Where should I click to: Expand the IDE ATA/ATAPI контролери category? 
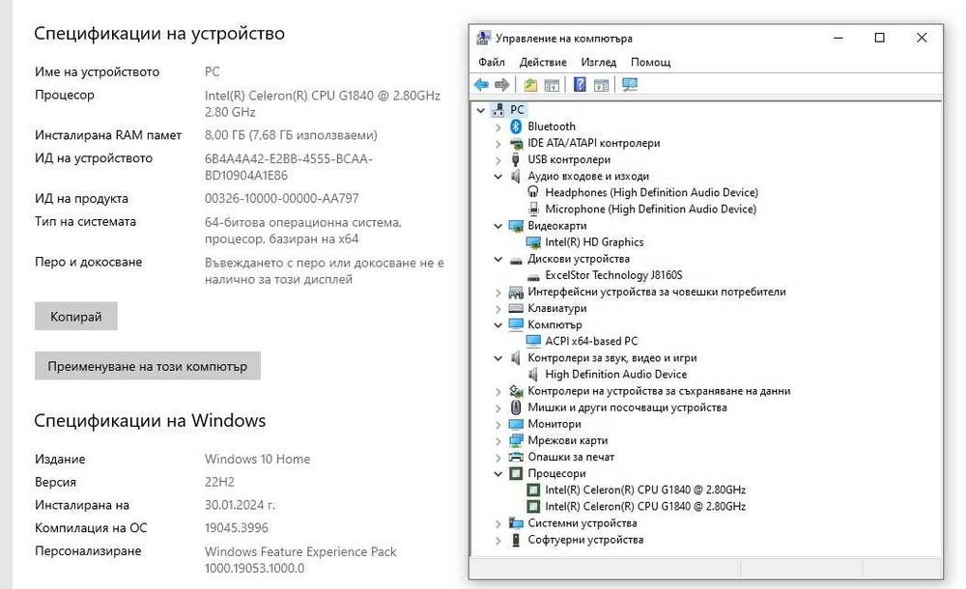[x=498, y=144]
